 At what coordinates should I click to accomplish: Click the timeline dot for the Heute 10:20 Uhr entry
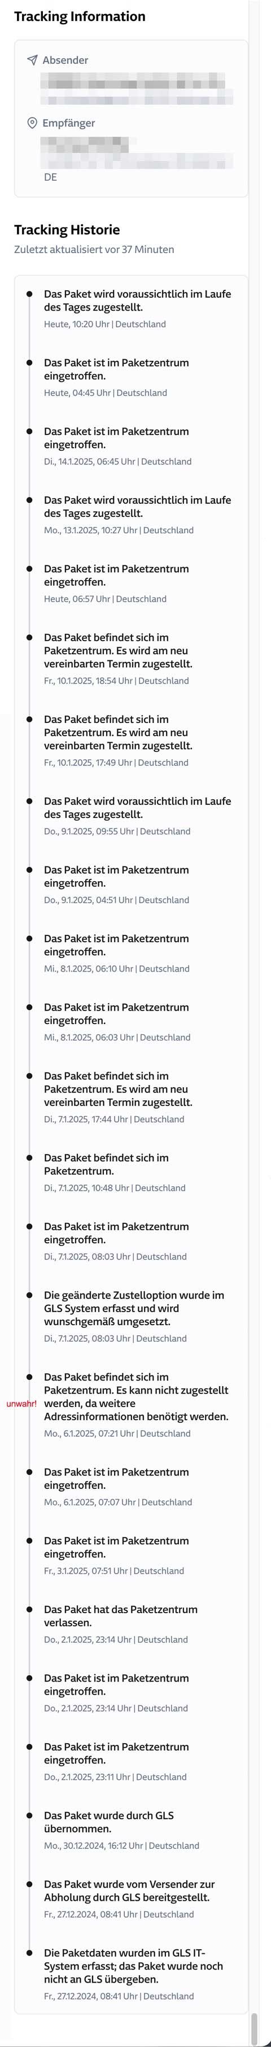click(29, 294)
